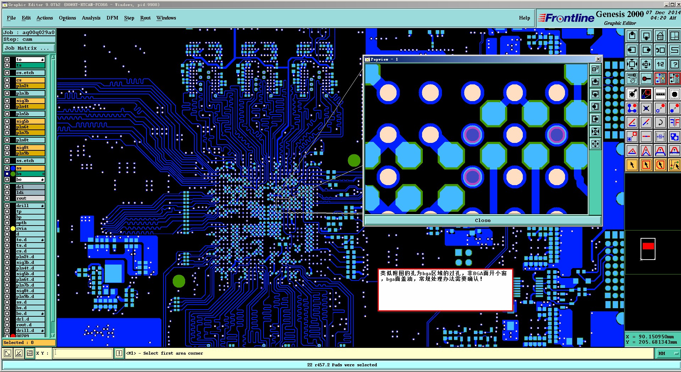Open the Windows menu

coord(166,18)
